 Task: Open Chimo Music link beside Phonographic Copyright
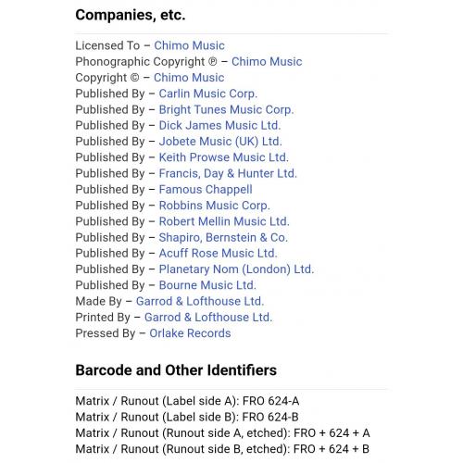(x=267, y=62)
